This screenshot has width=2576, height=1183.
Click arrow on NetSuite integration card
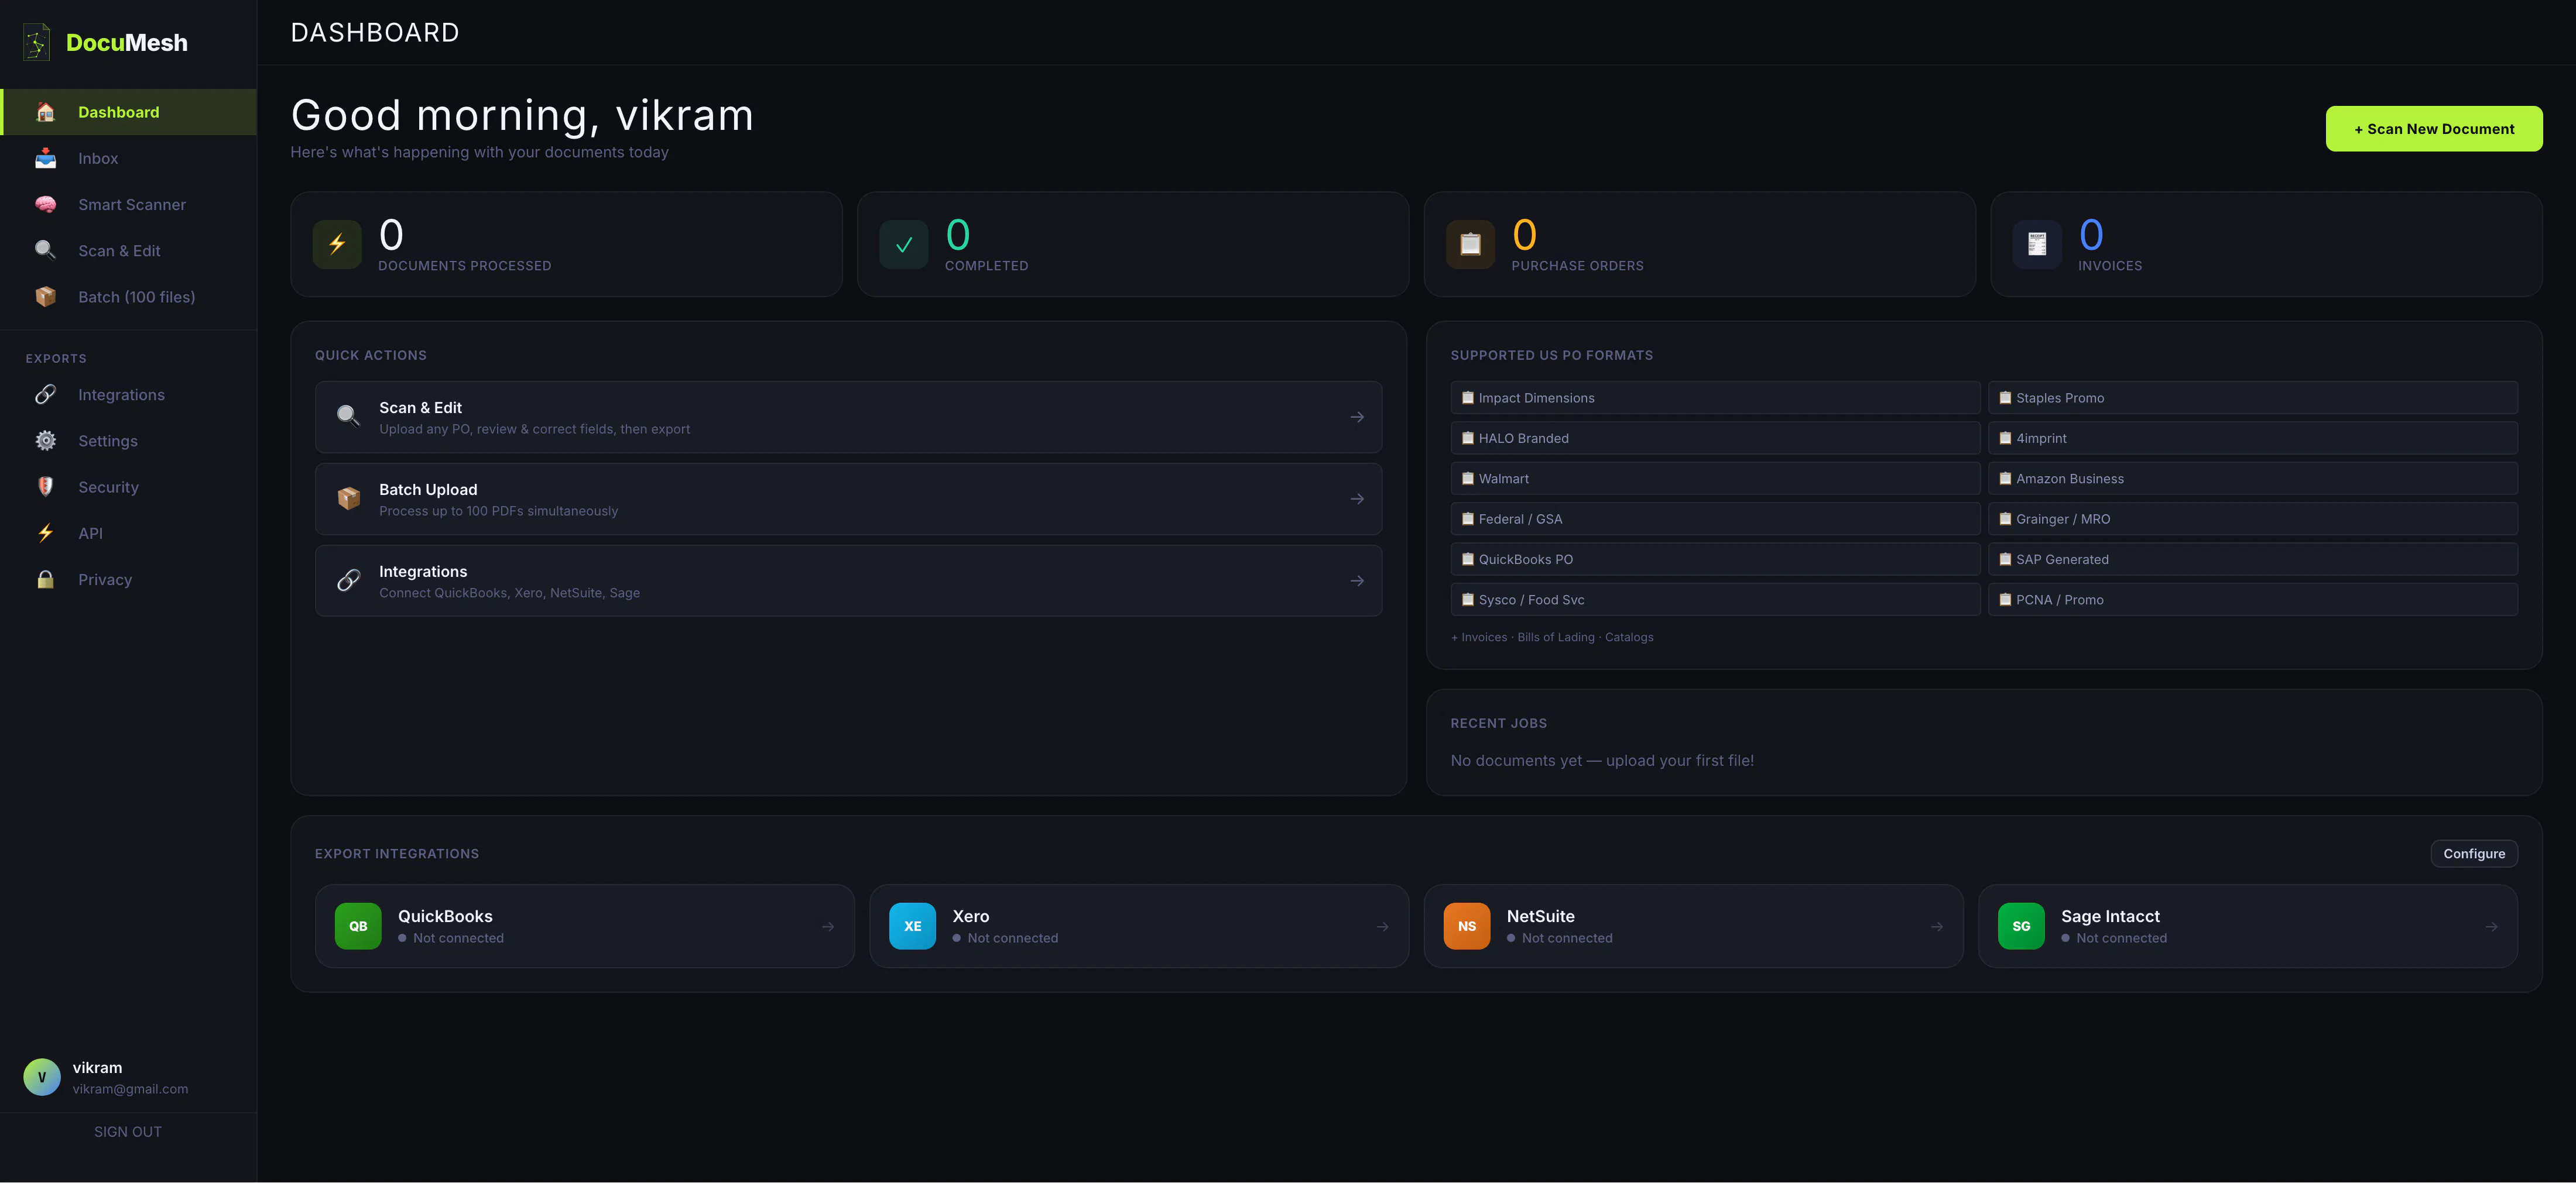(x=1937, y=926)
